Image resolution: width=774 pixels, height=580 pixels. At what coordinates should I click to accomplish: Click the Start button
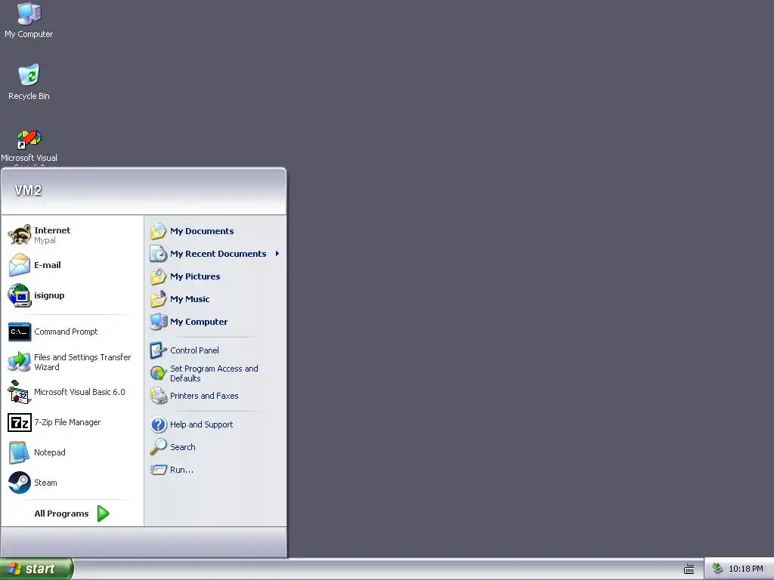tap(36, 569)
